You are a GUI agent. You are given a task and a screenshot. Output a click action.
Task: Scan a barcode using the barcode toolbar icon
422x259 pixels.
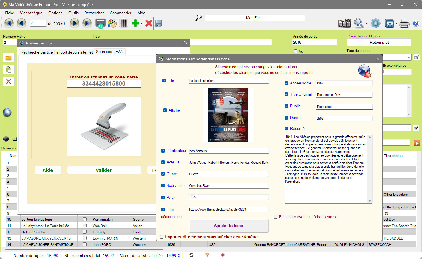pos(123,23)
